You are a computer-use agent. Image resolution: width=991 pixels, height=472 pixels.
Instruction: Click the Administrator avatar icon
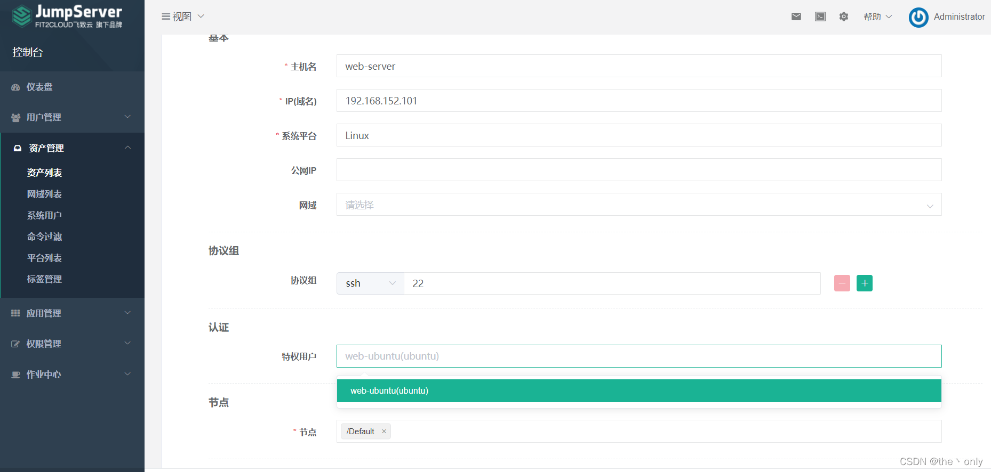coord(918,17)
